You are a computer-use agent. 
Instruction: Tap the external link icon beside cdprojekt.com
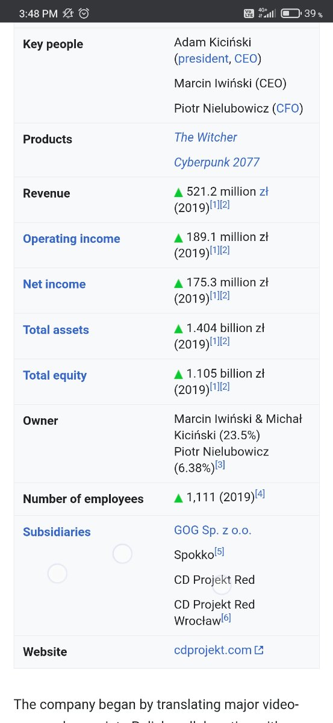259,650
